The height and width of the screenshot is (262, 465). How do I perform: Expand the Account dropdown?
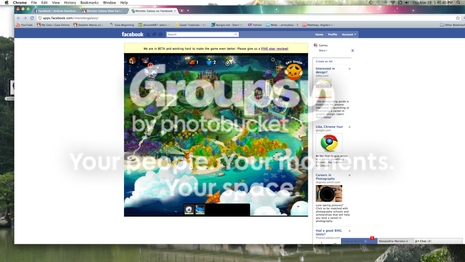click(349, 35)
